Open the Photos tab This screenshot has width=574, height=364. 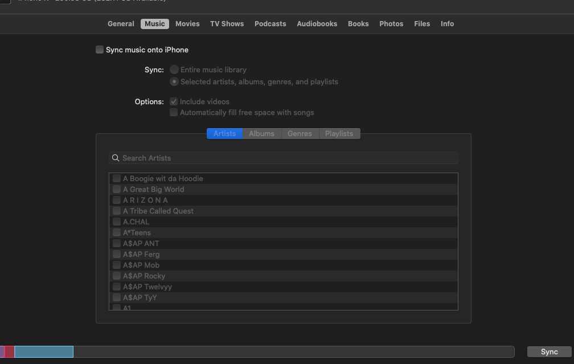pos(391,24)
